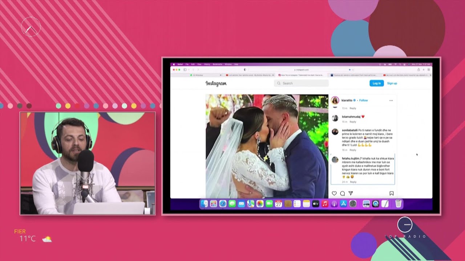Open Safari's tab overview grid button

point(429,70)
